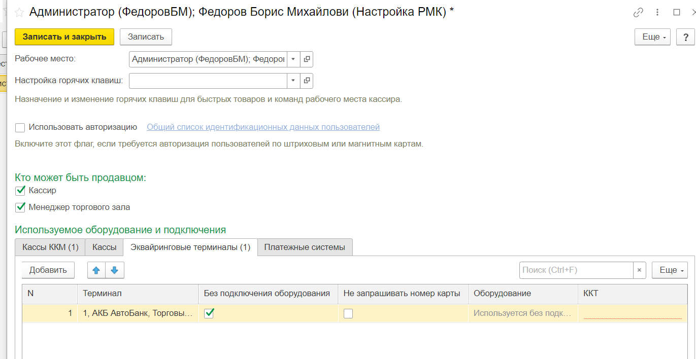Image resolution: width=696 pixels, height=359 pixels.
Task: Open the hotkeys setting form icon
Action: [307, 81]
